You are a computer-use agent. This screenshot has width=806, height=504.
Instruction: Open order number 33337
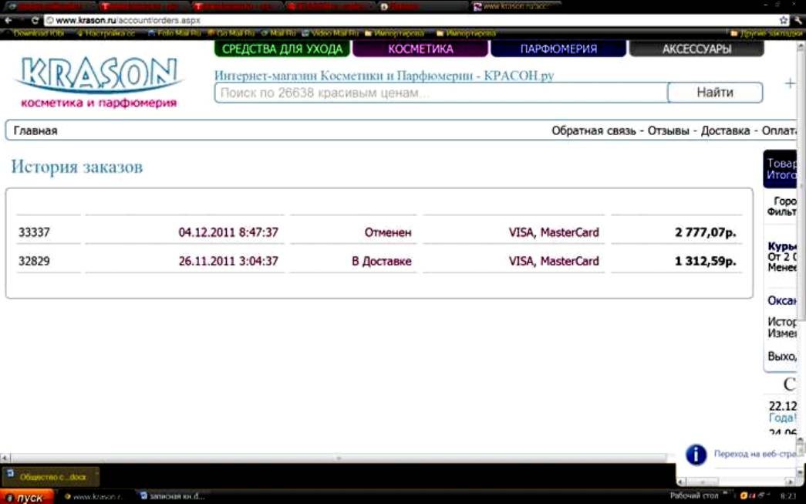pyautogui.click(x=34, y=232)
